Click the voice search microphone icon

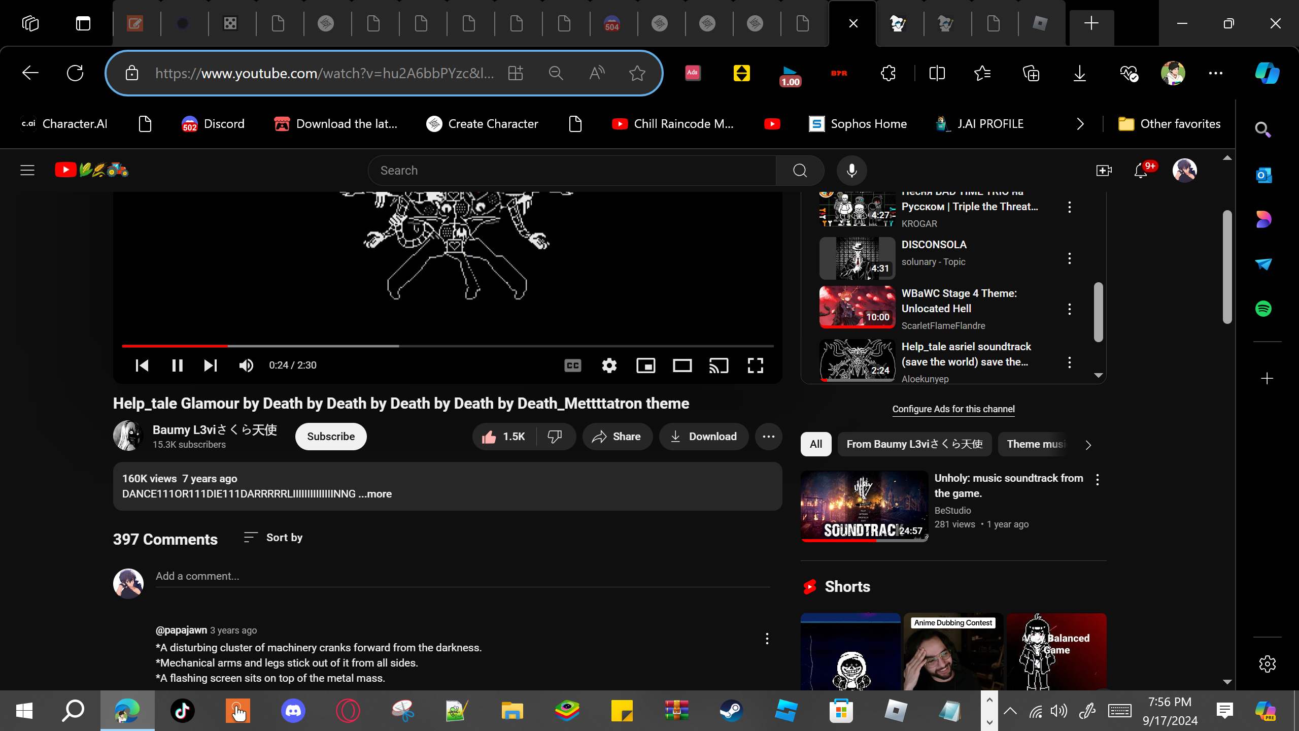pos(851,171)
